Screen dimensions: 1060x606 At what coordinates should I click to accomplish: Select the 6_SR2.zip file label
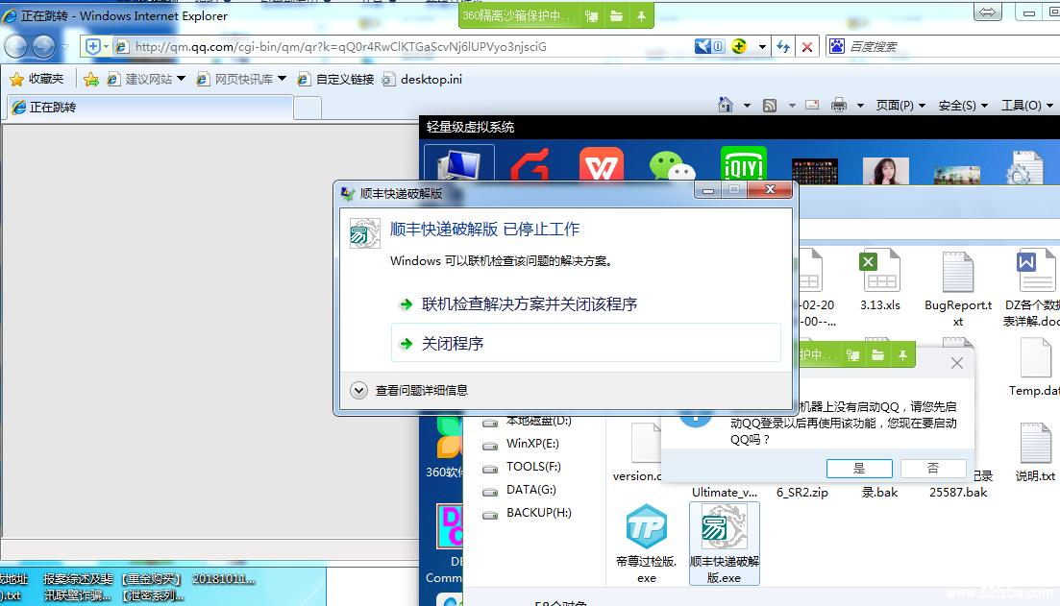[802, 493]
